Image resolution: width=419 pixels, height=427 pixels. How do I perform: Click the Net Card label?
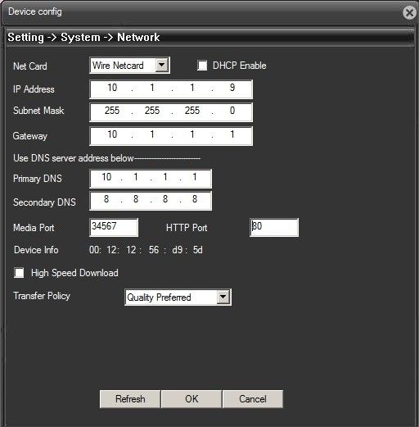coord(30,66)
